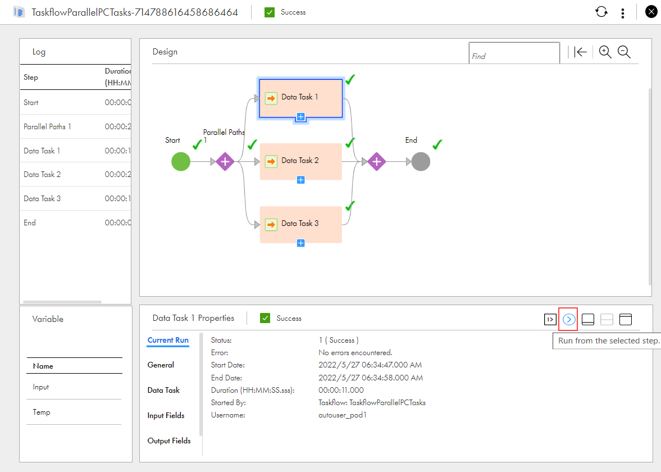Click the Start Date value

point(370,365)
